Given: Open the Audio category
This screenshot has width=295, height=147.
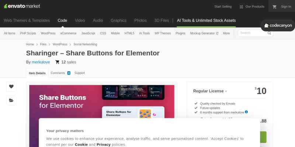Looking at the screenshot, I should tap(98, 21).
